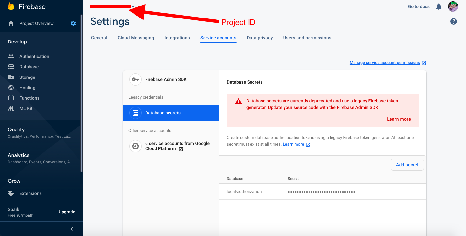
Task: Go to Users and permissions tab
Action: coord(307,38)
